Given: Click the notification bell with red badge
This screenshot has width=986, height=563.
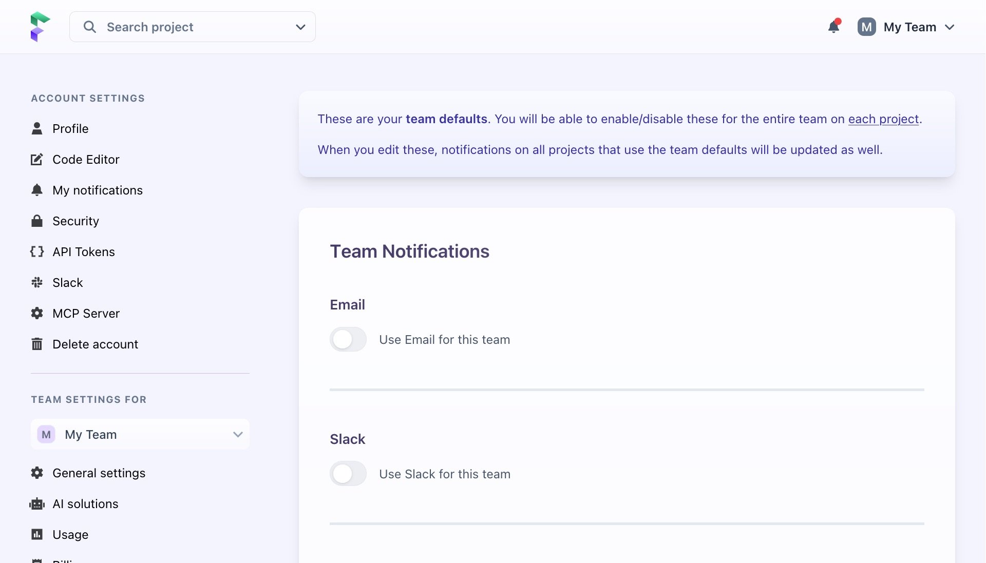Looking at the screenshot, I should [833, 27].
